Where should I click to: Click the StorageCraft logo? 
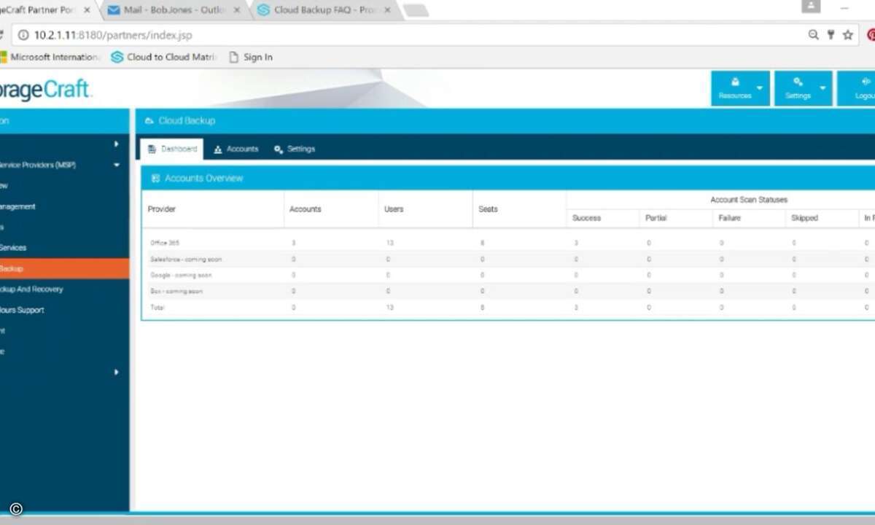click(45, 90)
